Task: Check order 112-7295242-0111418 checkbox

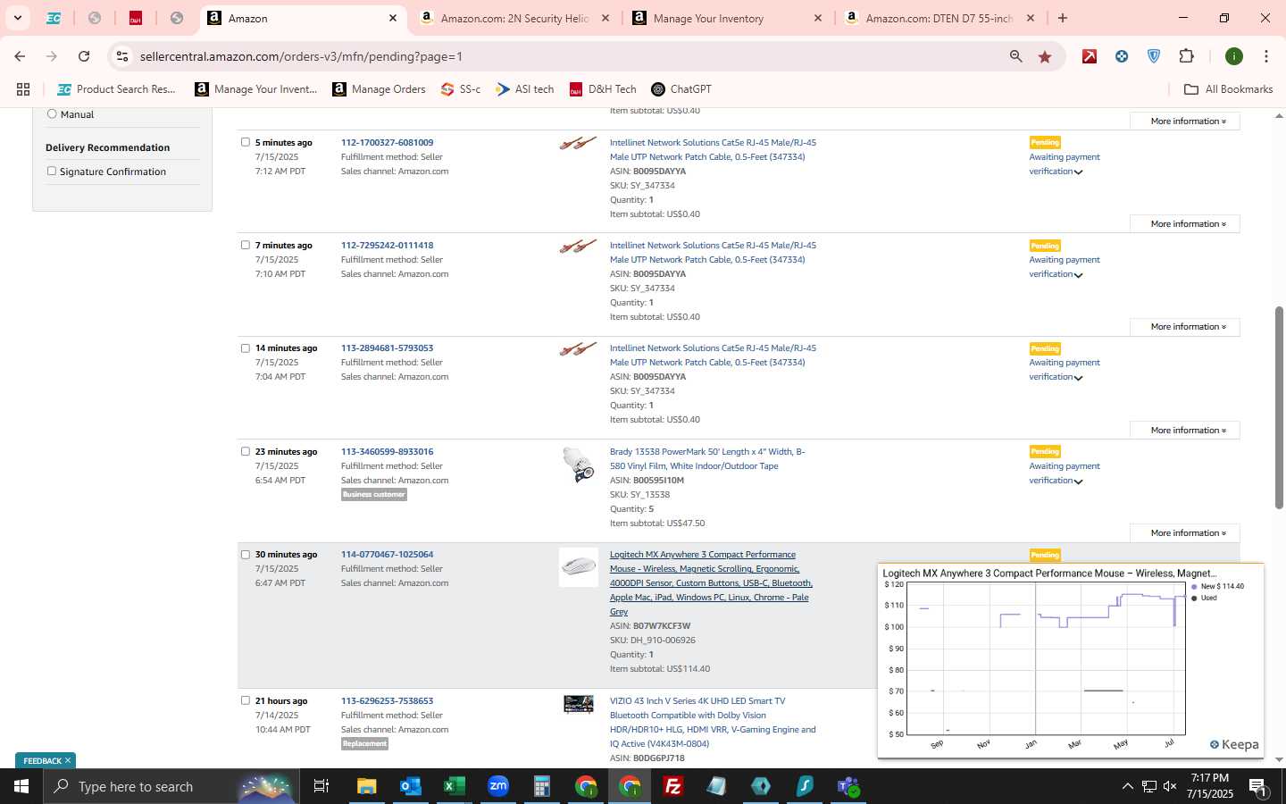Action: click(246, 245)
